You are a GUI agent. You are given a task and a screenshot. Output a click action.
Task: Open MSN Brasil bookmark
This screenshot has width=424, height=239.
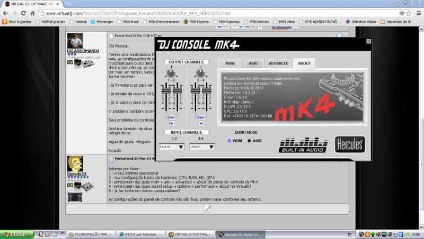[x=128, y=22]
